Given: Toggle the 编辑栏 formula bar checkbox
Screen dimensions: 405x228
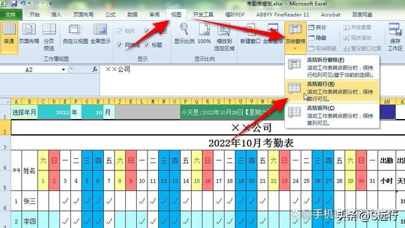Looking at the screenshot, I should coord(147,31).
